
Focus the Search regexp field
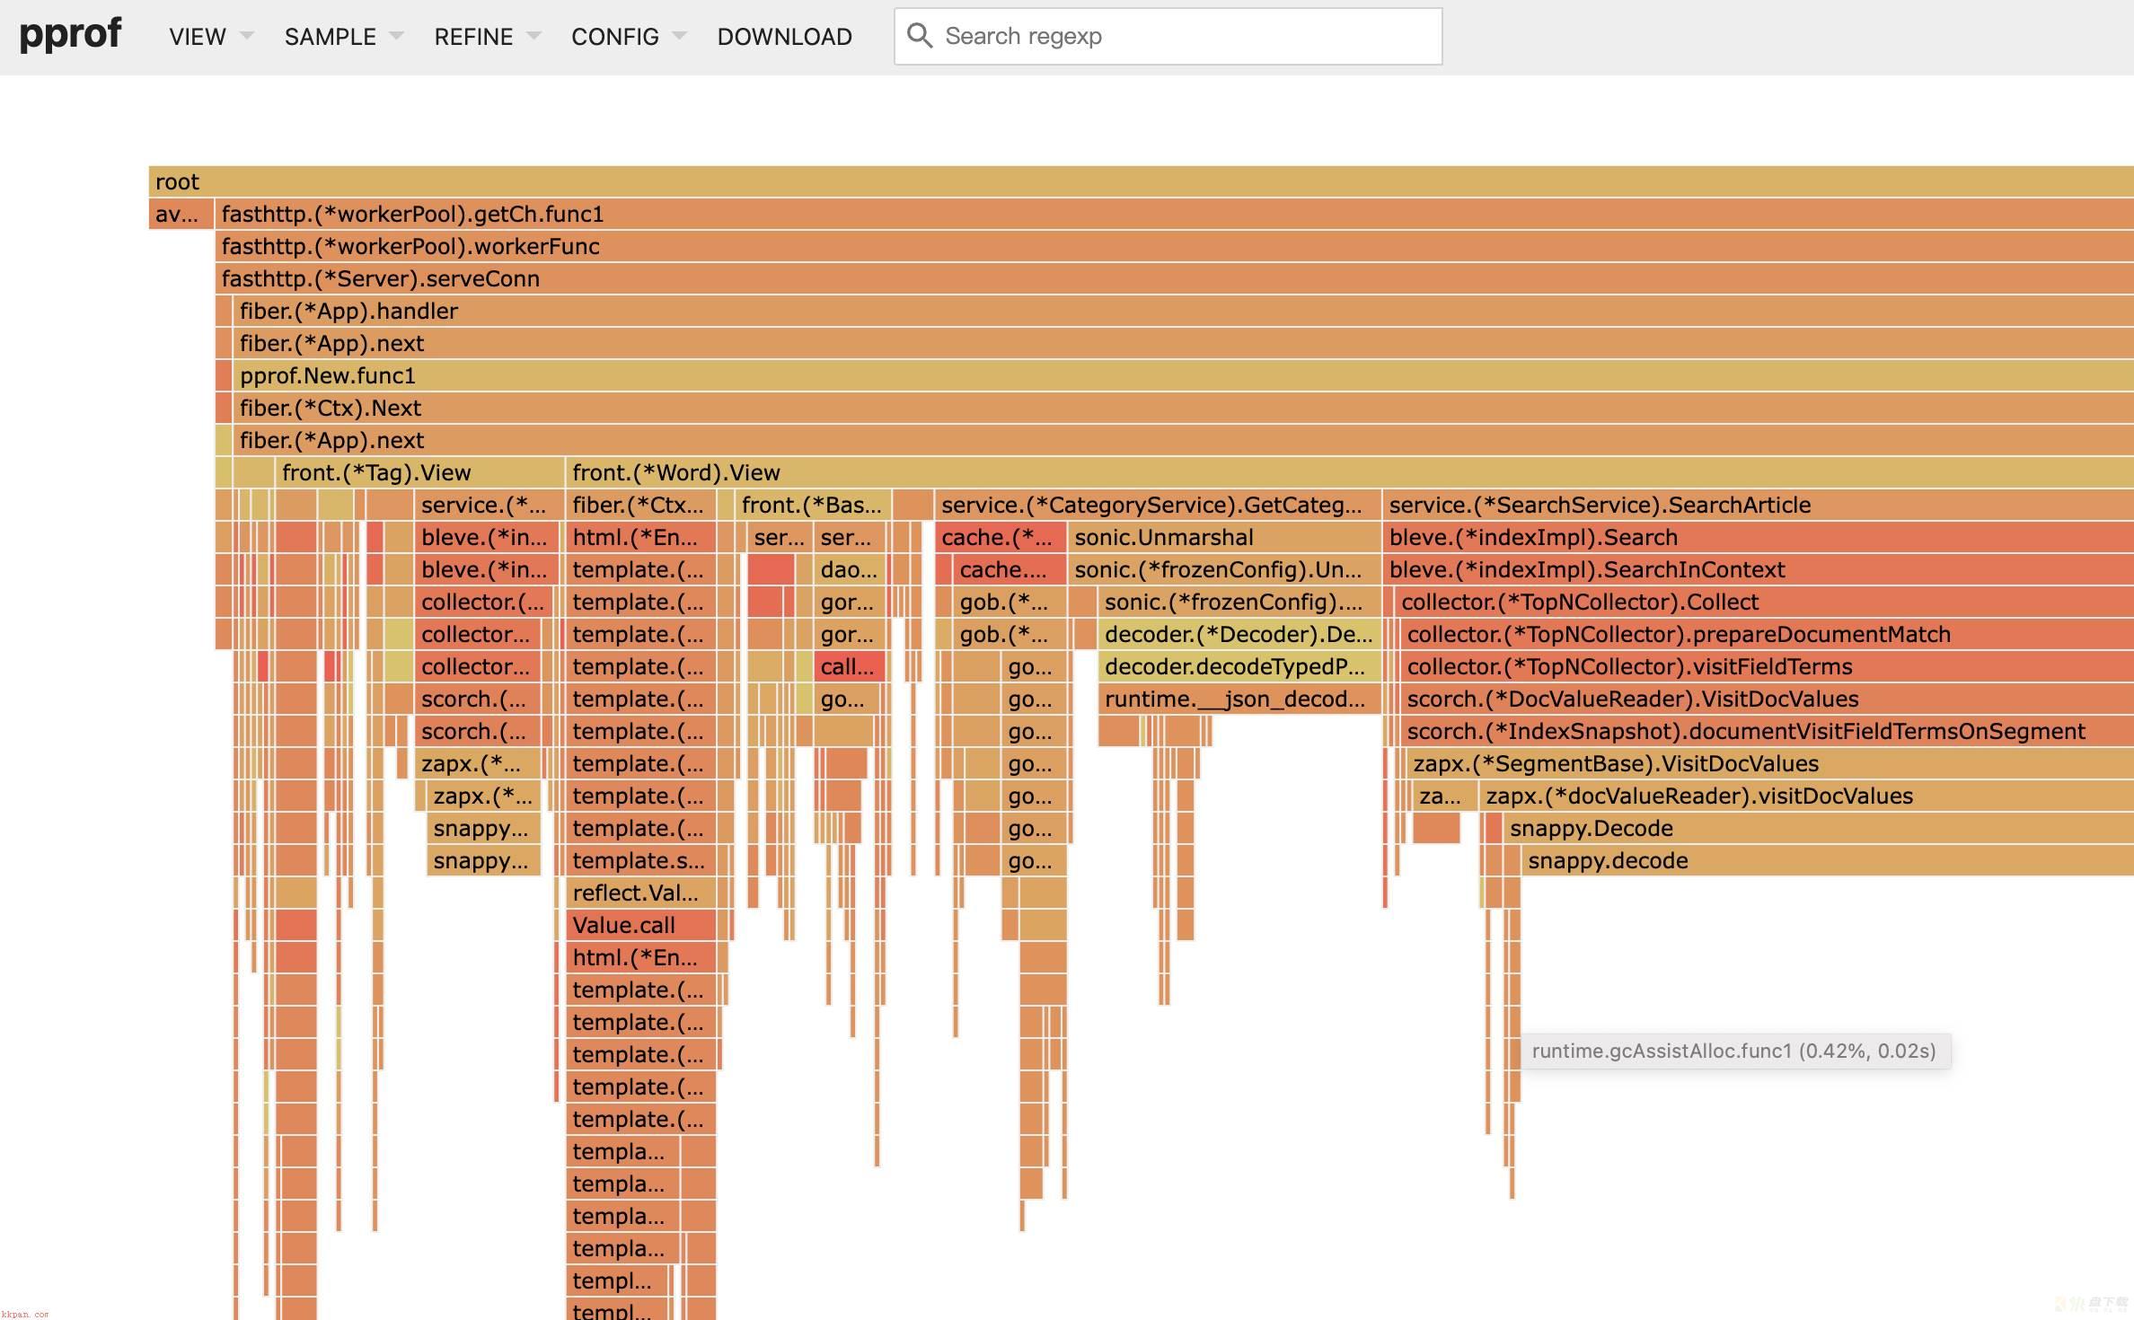click(1168, 37)
